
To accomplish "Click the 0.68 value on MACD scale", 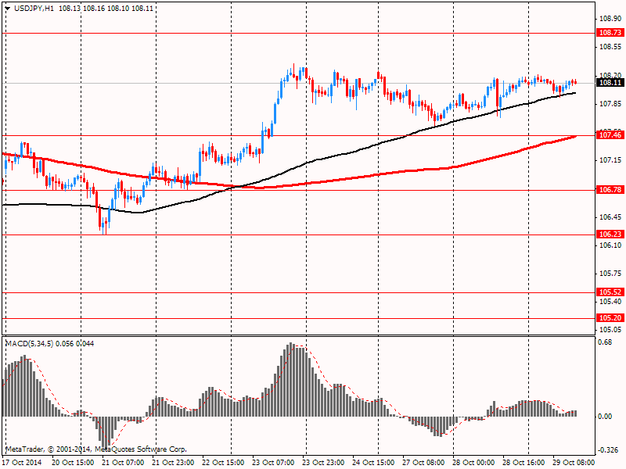I will (x=604, y=341).
